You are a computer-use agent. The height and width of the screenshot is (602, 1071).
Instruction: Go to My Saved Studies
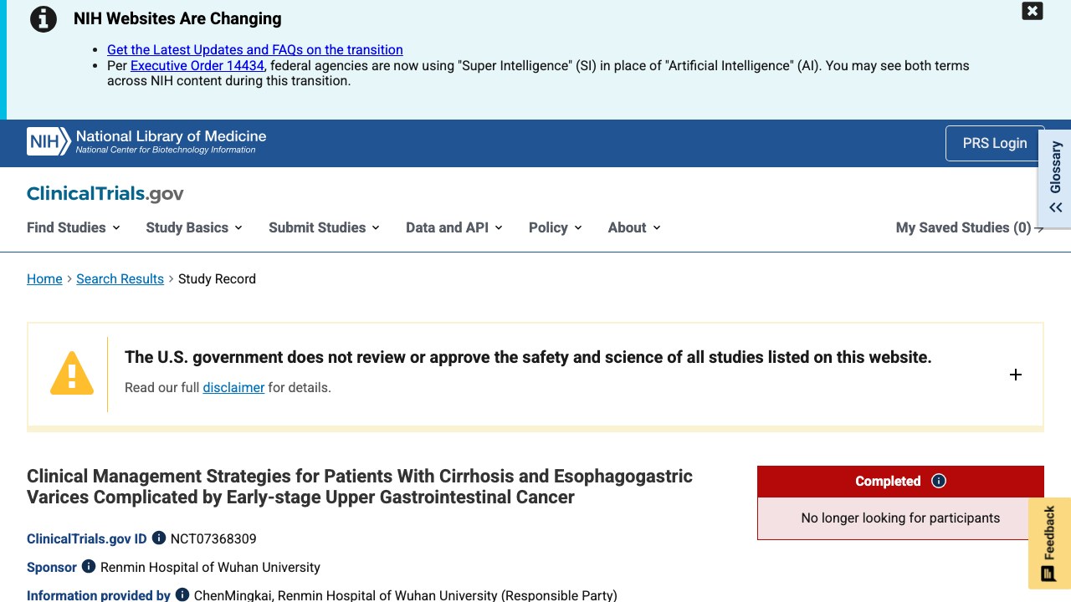[970, 227]
